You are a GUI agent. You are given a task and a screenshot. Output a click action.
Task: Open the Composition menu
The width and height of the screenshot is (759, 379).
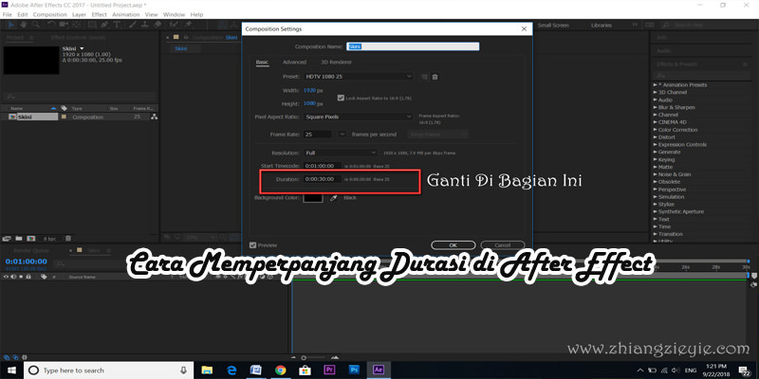coord(50,15)
